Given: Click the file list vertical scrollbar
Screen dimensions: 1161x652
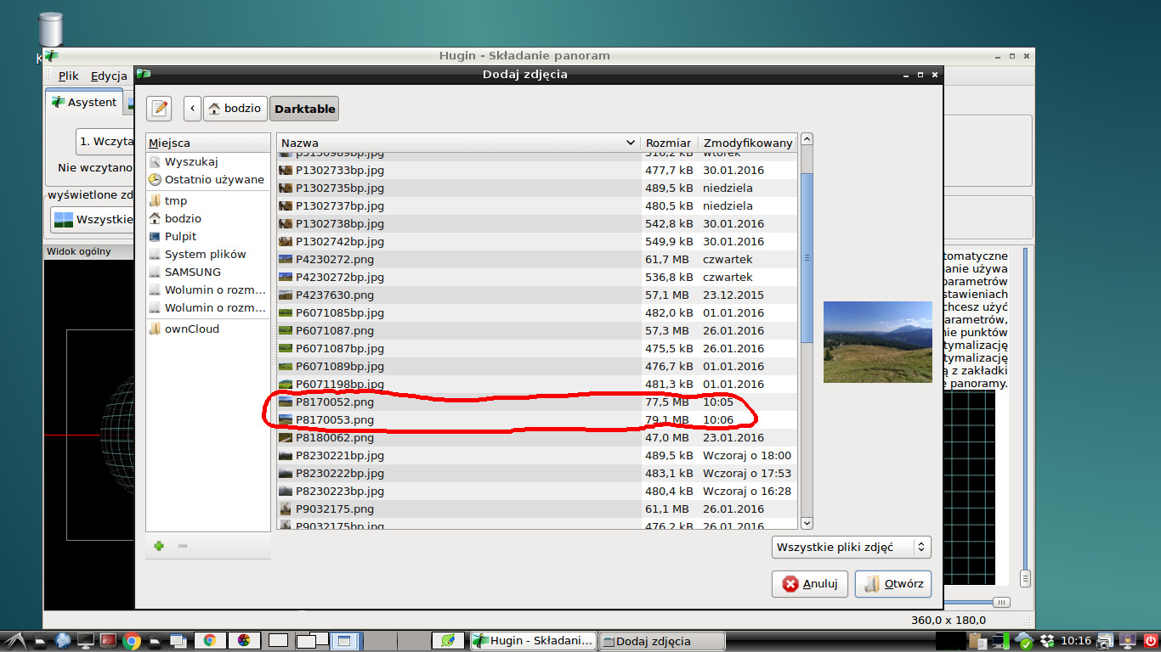Looking at the screenshot, I should click(x=807, y=255).
